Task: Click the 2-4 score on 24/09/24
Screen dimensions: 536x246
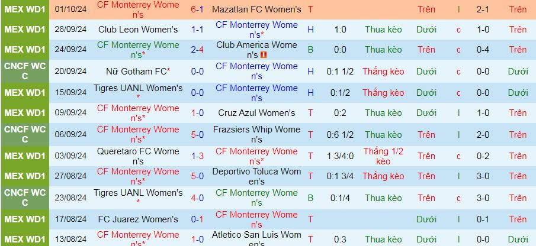Action: click(x=197, y=50)
